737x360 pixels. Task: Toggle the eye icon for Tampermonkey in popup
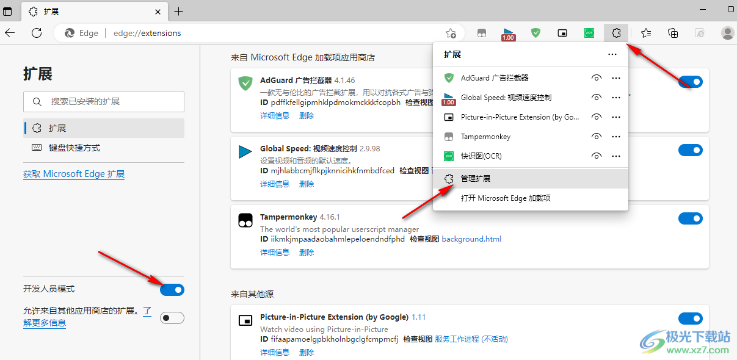point(597,137)
